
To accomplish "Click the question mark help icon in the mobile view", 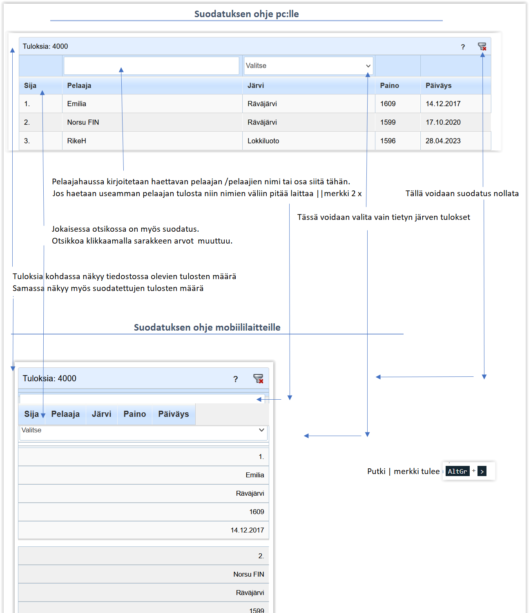I will tap(236, 379).
